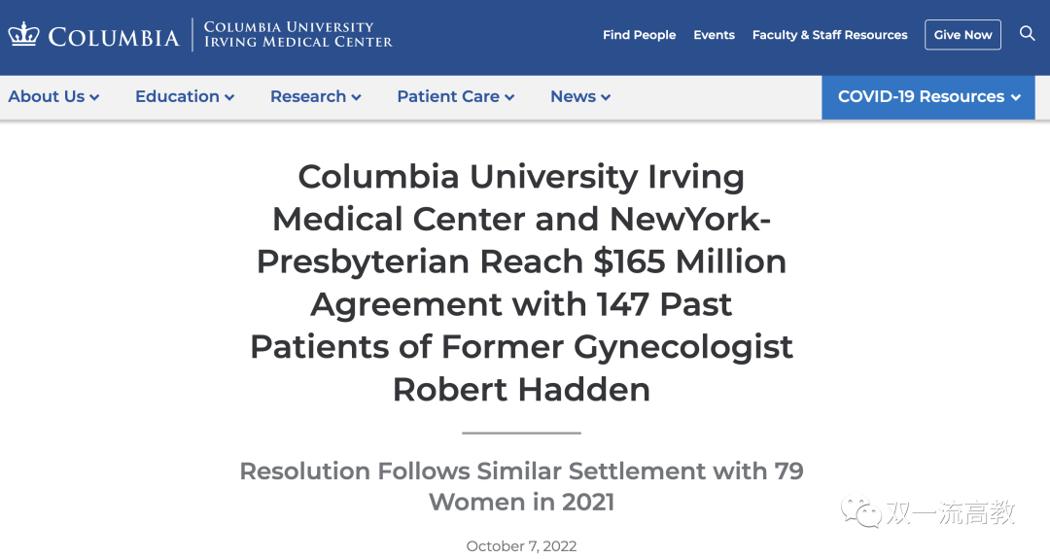1050x559 pixels.
Task: Click the search magnifier icon
Action: (1027, 34)
